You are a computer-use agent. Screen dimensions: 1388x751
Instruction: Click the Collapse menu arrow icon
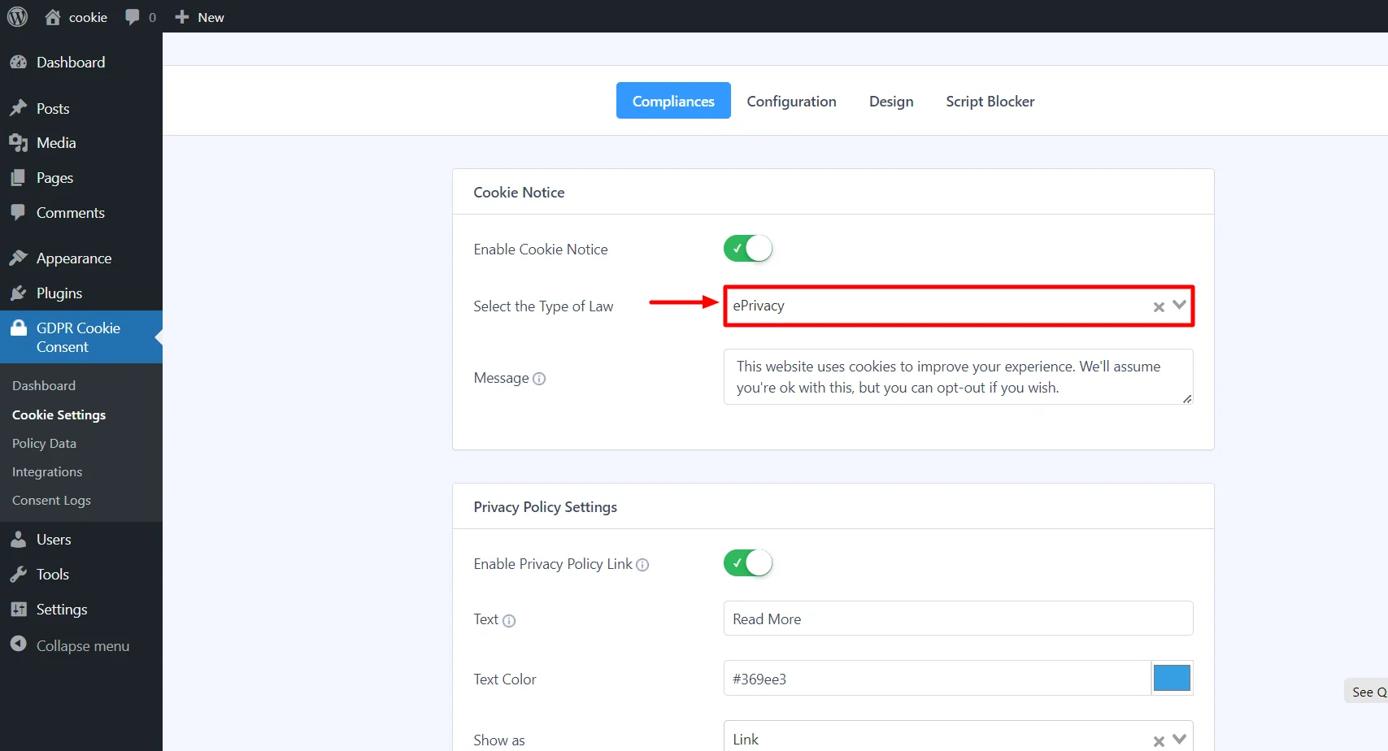(19, 645)
